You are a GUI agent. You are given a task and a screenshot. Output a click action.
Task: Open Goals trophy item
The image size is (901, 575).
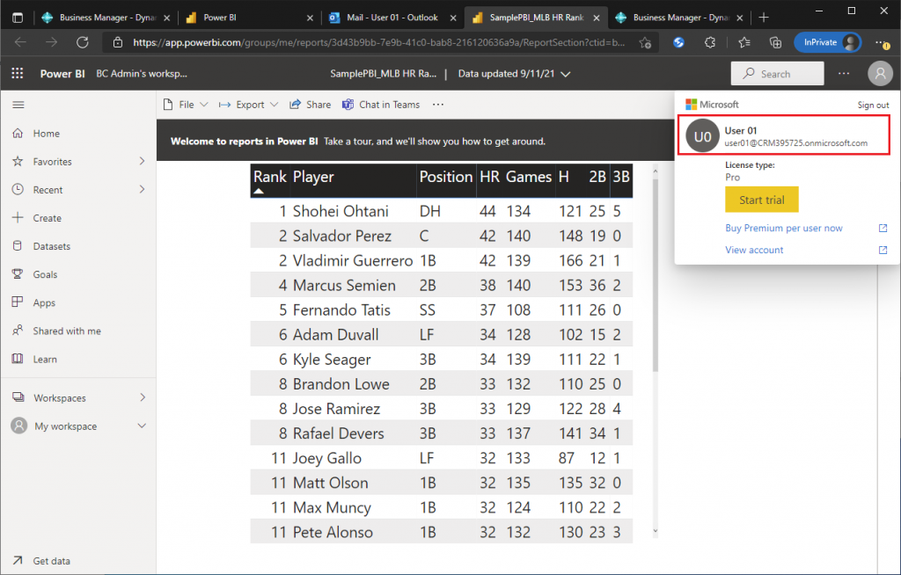point(18,274)
